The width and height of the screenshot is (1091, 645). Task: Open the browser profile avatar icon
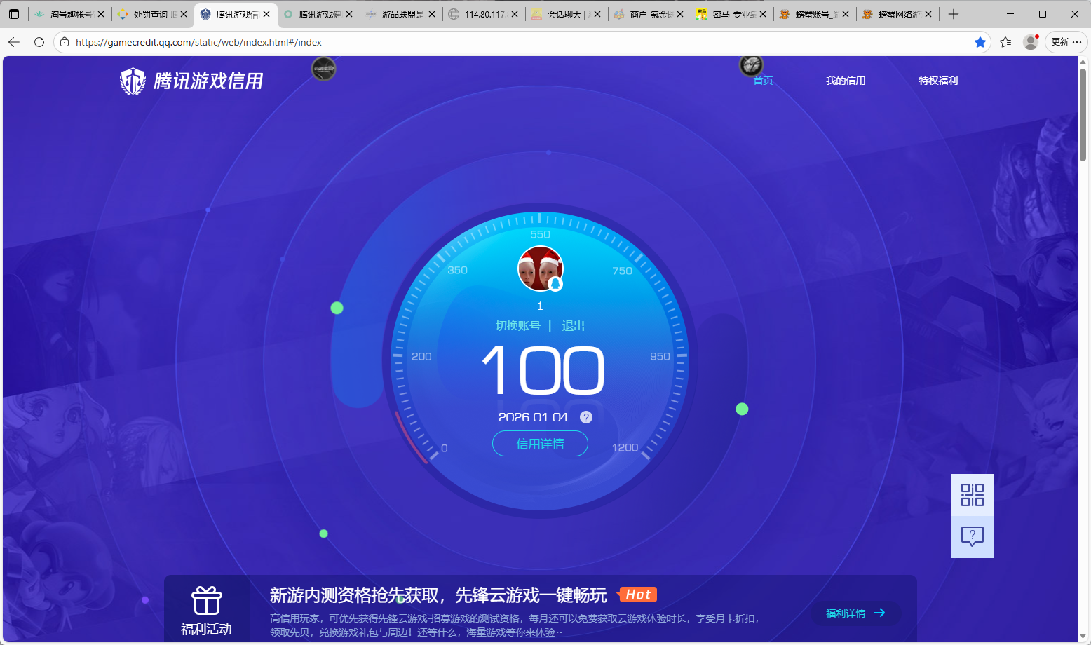1030,42
